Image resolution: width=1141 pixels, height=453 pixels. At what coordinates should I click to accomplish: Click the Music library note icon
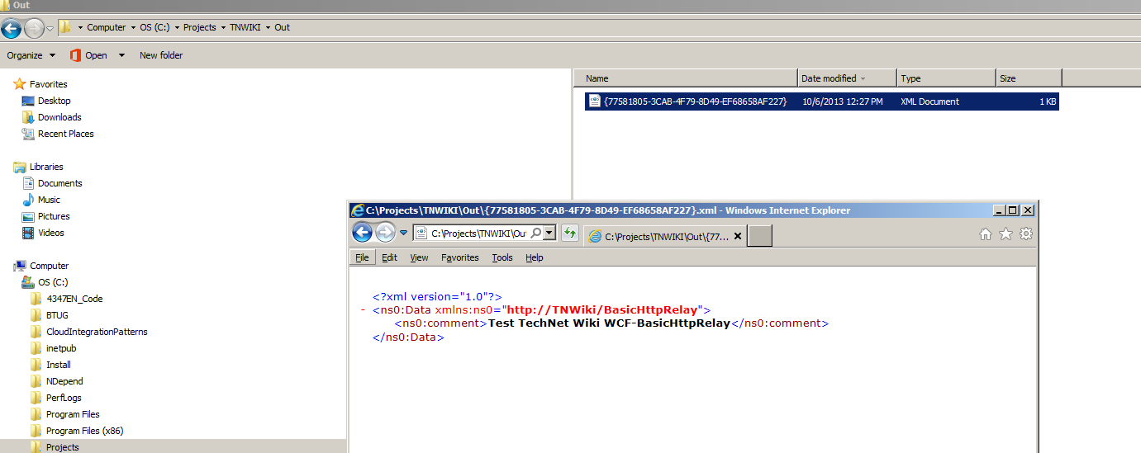[28, 200]
